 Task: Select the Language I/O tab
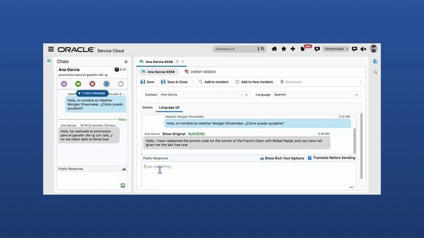[x=170, y=107]
